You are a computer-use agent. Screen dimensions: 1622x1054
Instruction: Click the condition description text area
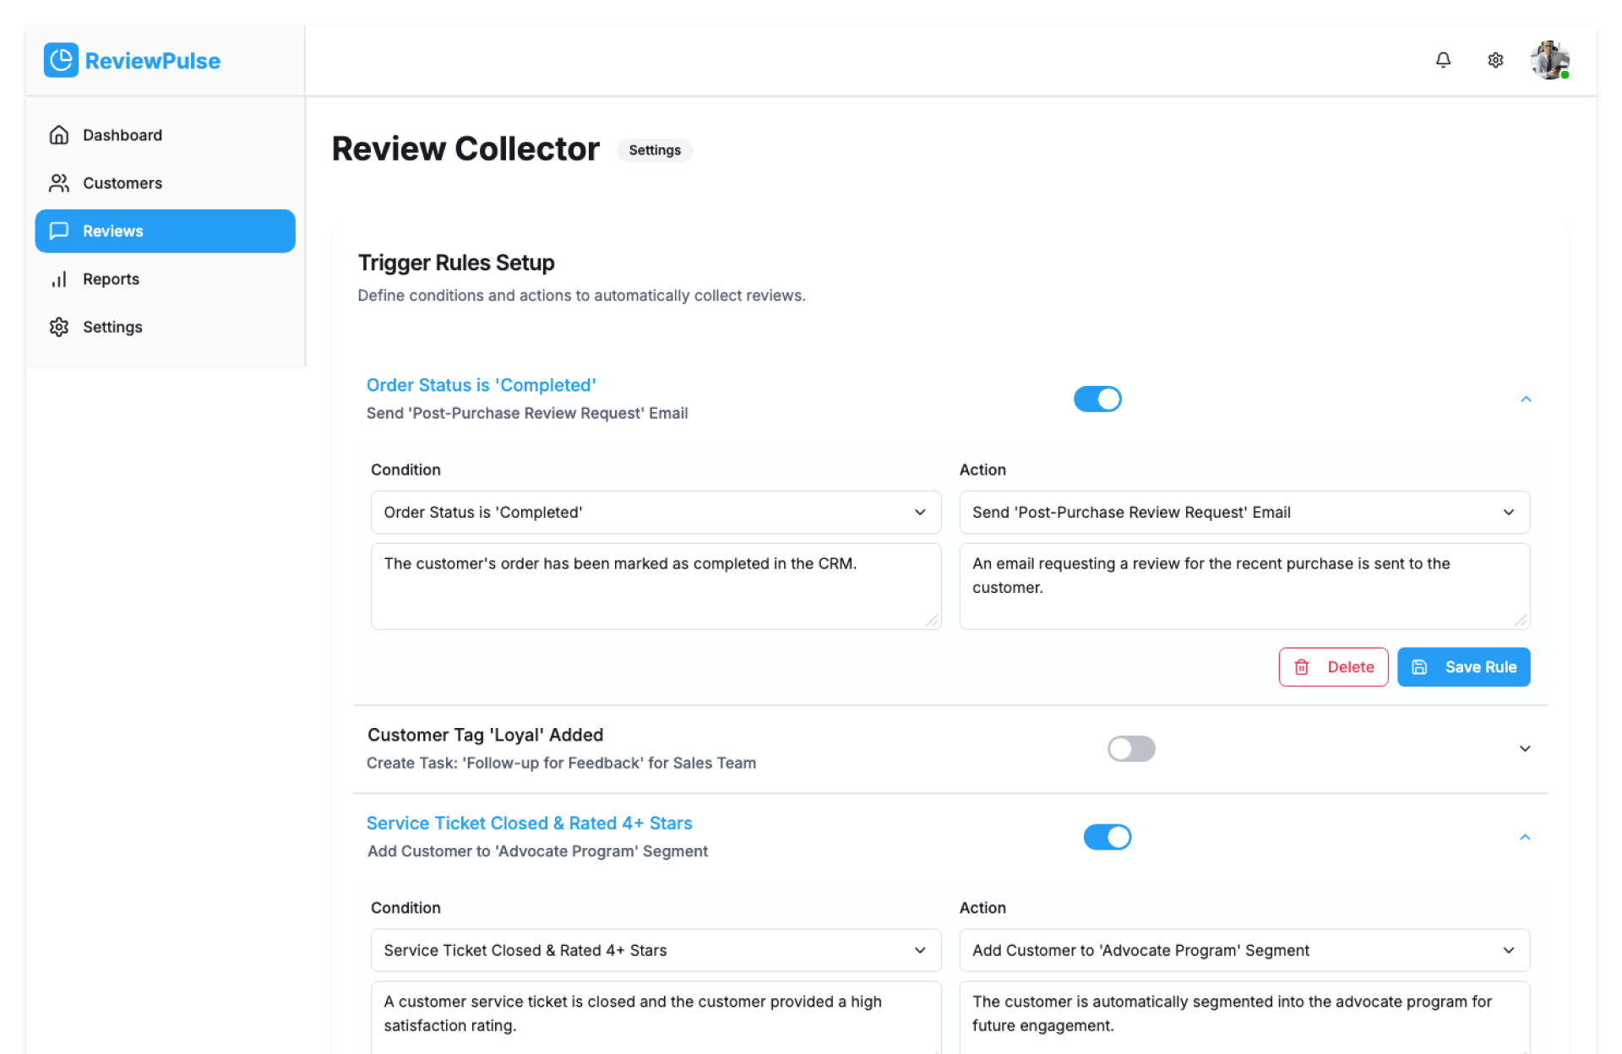tap(656, 586)
